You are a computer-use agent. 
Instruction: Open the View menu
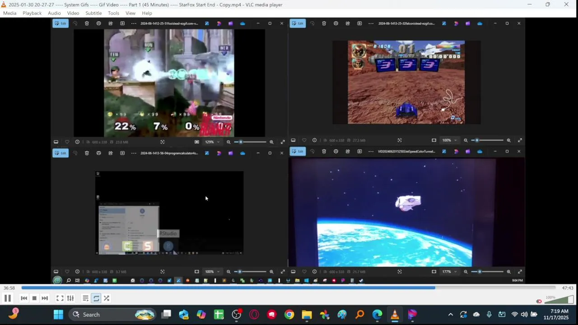point(131,13)
